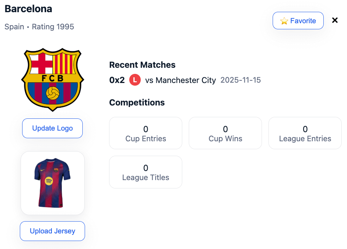This screenshot has width=347, height=249.
Task: Click the Upload Jersey button
Action: [x=52, y=231]
